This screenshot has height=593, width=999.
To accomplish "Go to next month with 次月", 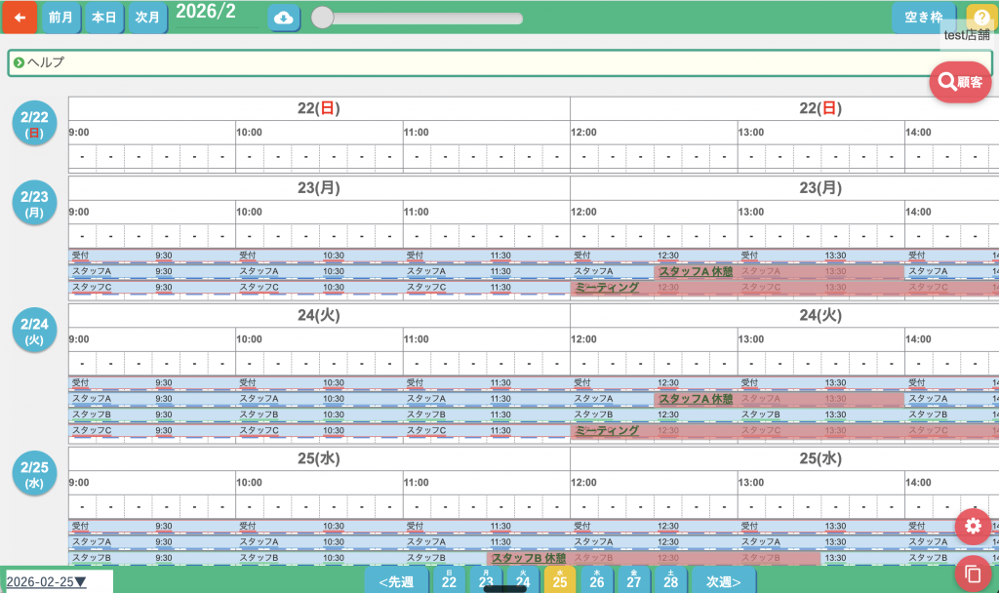I will tap(147, 18).
